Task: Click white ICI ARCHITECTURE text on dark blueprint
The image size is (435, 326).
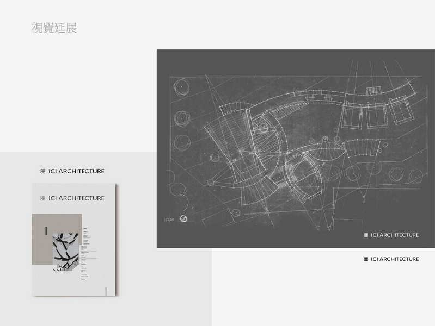Action: 395,235
